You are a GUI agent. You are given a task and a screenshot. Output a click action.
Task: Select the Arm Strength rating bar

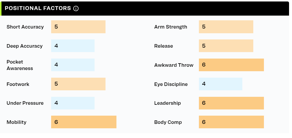226,27
